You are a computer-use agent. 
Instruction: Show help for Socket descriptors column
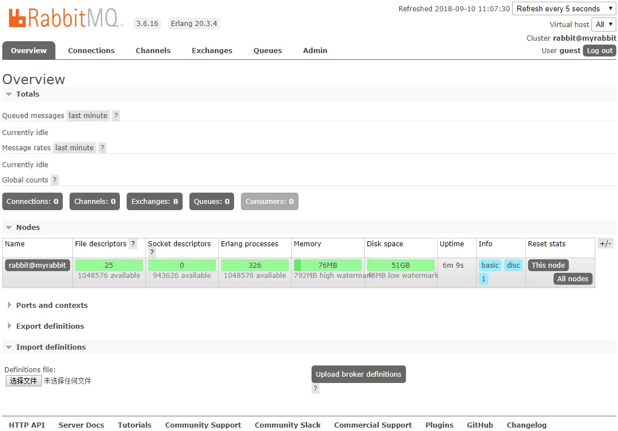[152, 252]
